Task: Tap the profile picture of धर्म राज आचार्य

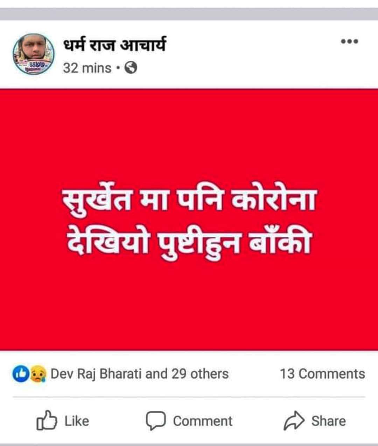Action: [34, 54]
